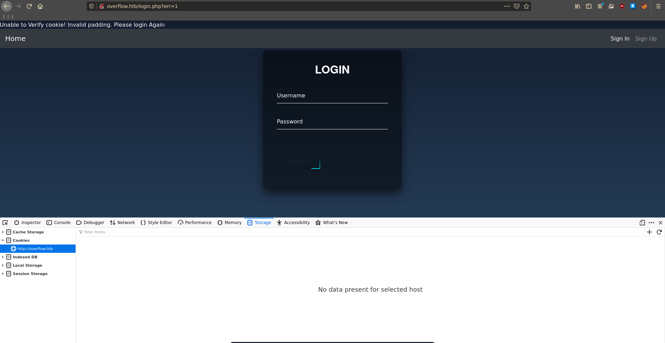This screenshot has width=665, height=343.
Task: Expand the Session Storage tree node
Action: 3,274
